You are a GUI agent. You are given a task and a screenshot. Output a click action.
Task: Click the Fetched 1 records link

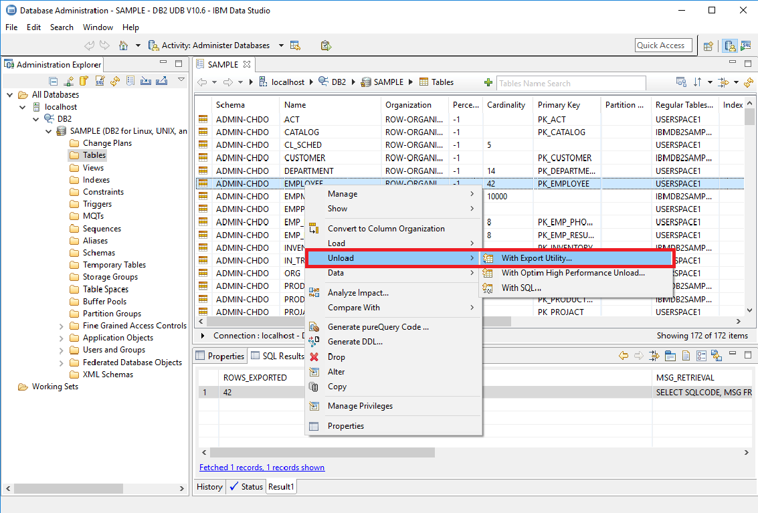[262, 468]
